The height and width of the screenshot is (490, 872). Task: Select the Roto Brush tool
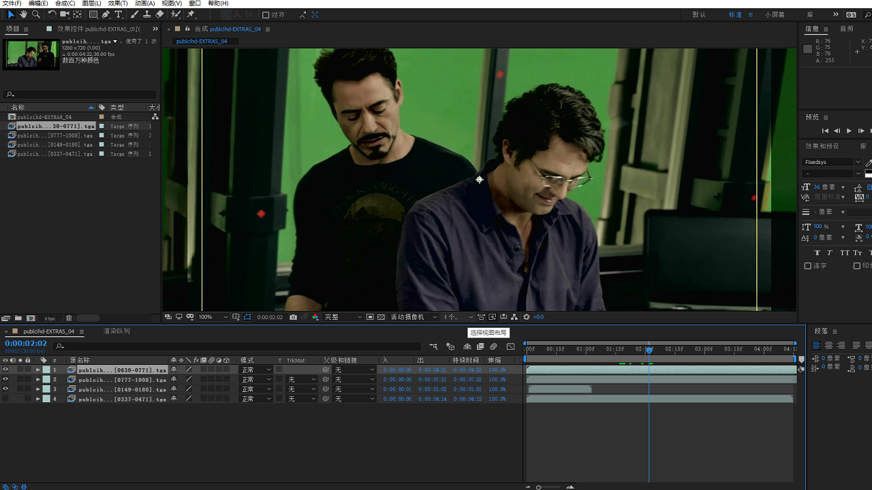click(176, 14)
